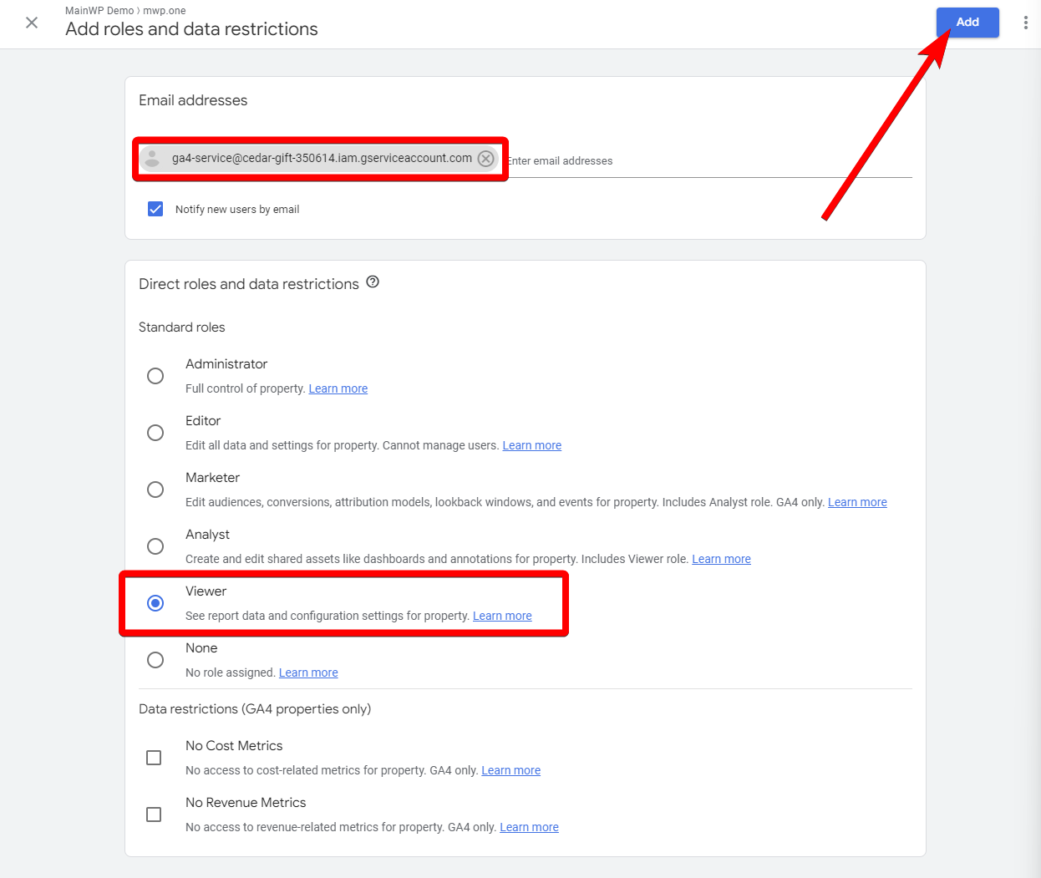Open the mwp.one breadcrumb item

coord(164,10)
